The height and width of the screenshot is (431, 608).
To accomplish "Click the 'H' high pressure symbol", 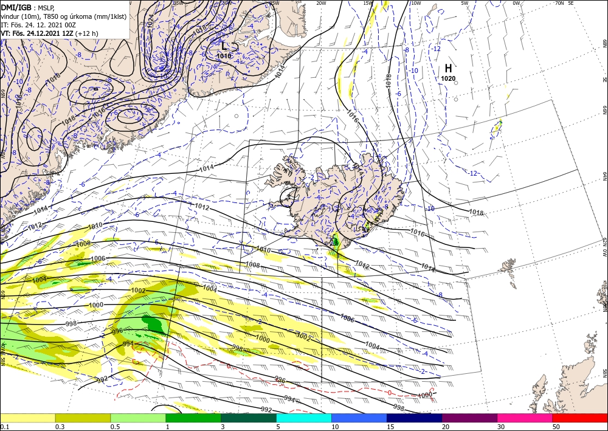I will [x=448, y=69].
